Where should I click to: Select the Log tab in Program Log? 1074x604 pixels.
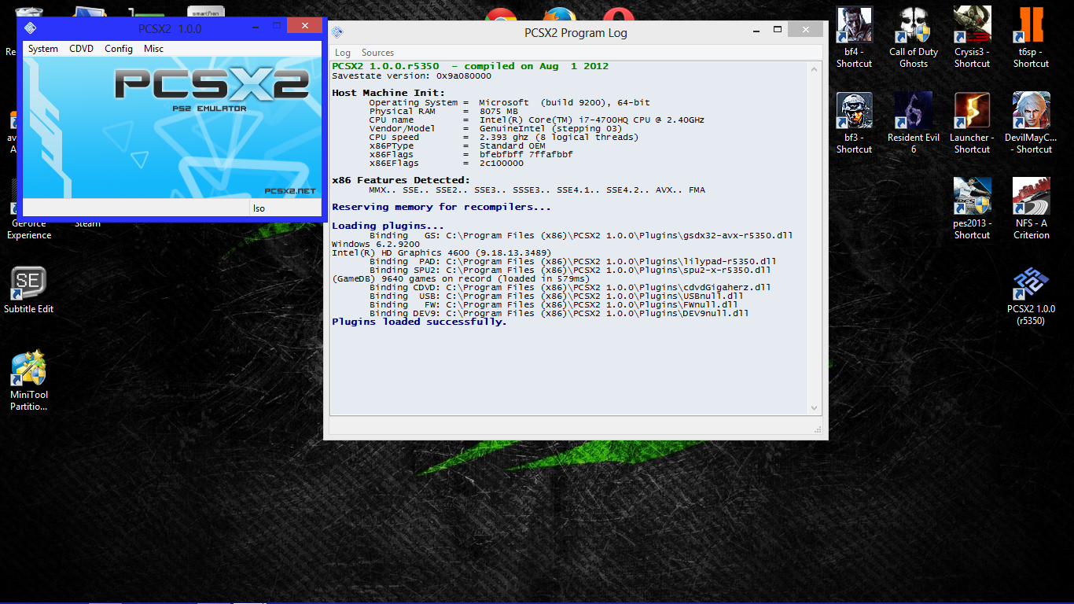tap(344, 53)
